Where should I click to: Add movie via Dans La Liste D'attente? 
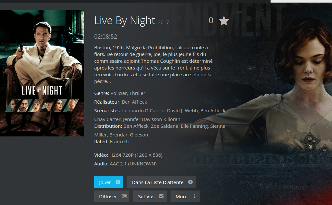[161, 182]
